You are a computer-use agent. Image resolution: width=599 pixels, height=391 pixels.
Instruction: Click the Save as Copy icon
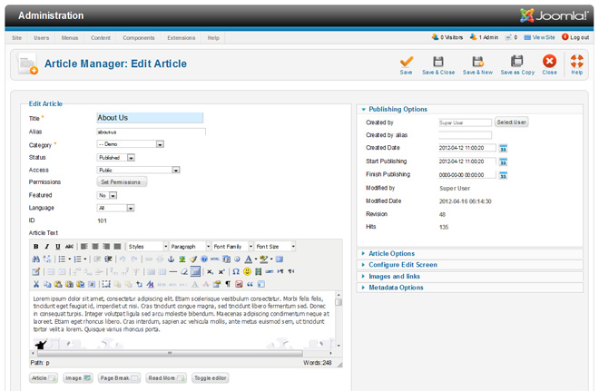coord(516,63)
